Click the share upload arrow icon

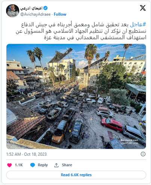56,165
